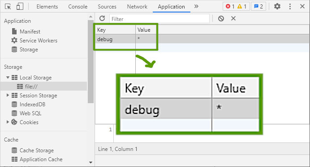Screen dimensions: 310x167
Task: Select the * value cell
Action: pos(146,39)
